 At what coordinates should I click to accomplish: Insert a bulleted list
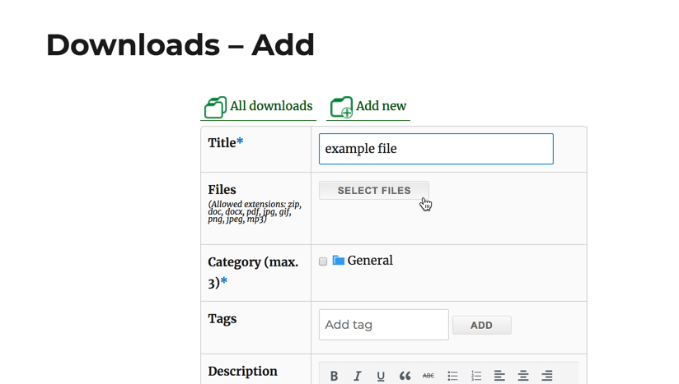click(452, 376)
